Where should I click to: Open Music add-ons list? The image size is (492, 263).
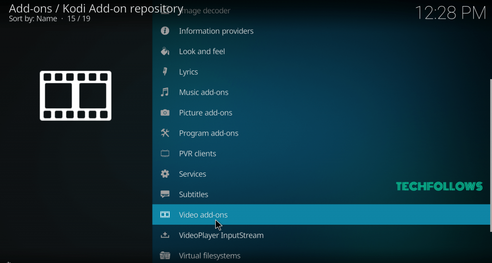321,92
